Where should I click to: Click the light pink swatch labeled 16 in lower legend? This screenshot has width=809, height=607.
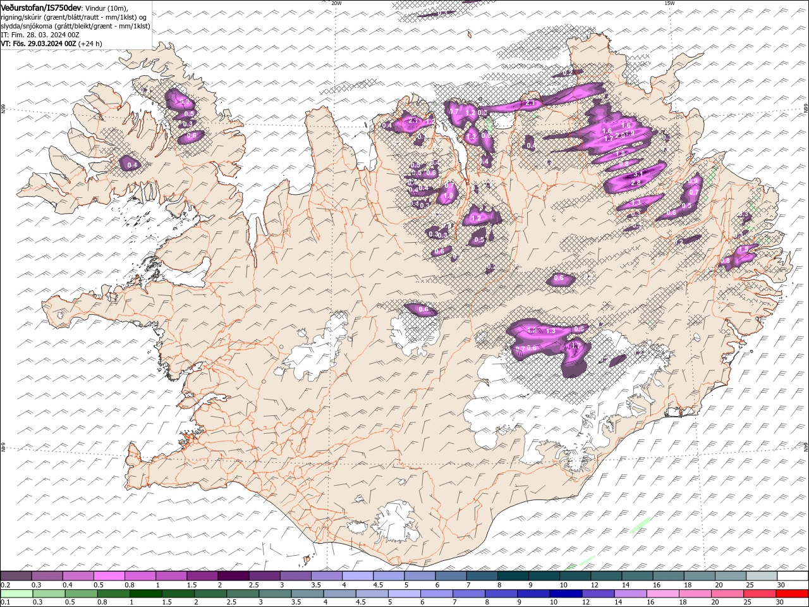pos(664,594)
